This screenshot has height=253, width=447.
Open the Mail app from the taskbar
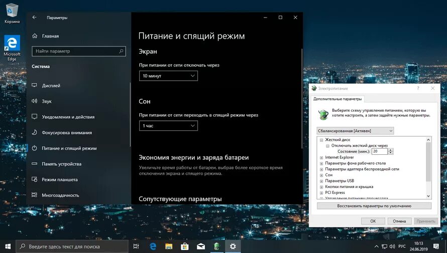pyautogui.click(x=201, y=246)
